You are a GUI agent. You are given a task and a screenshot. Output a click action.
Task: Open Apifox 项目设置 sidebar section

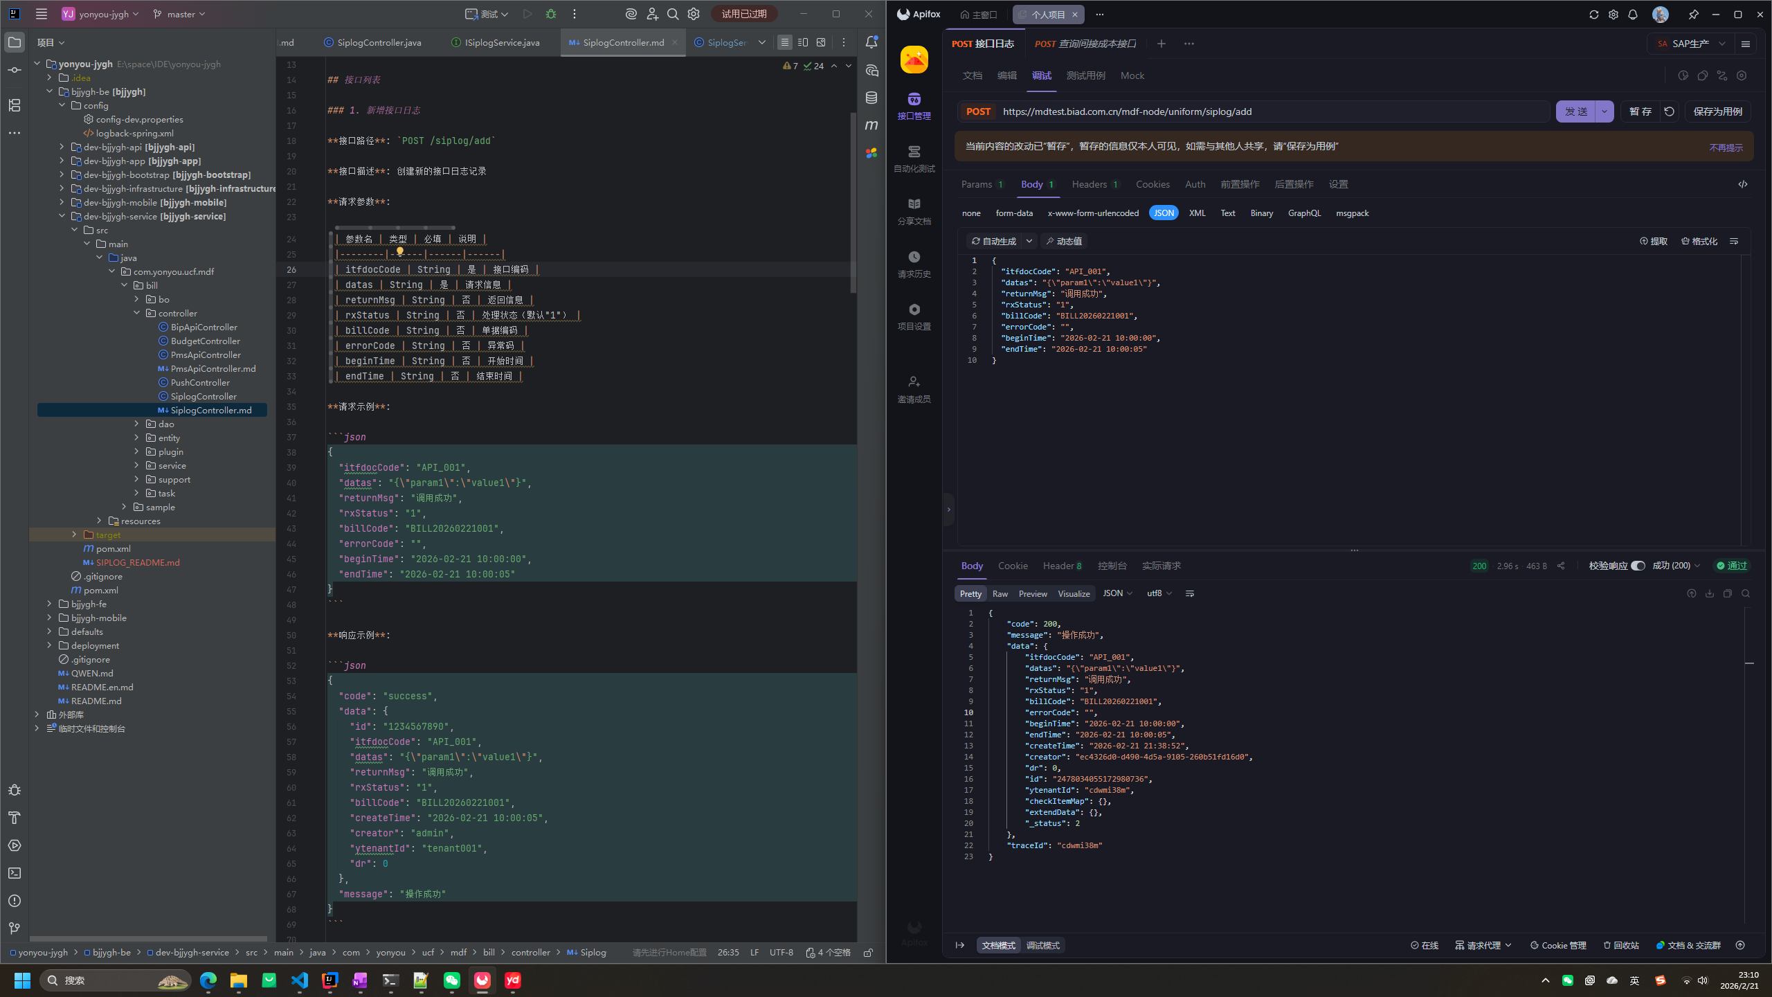pyautogui.click(x=914, y=317)
